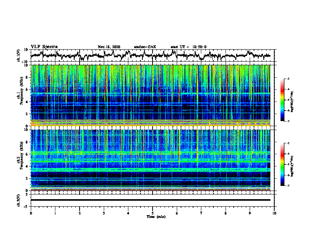Click the time axis tick label "0"
Image resolution: width=309 pixels, height=239 pixels.
[x=31, y=213]
